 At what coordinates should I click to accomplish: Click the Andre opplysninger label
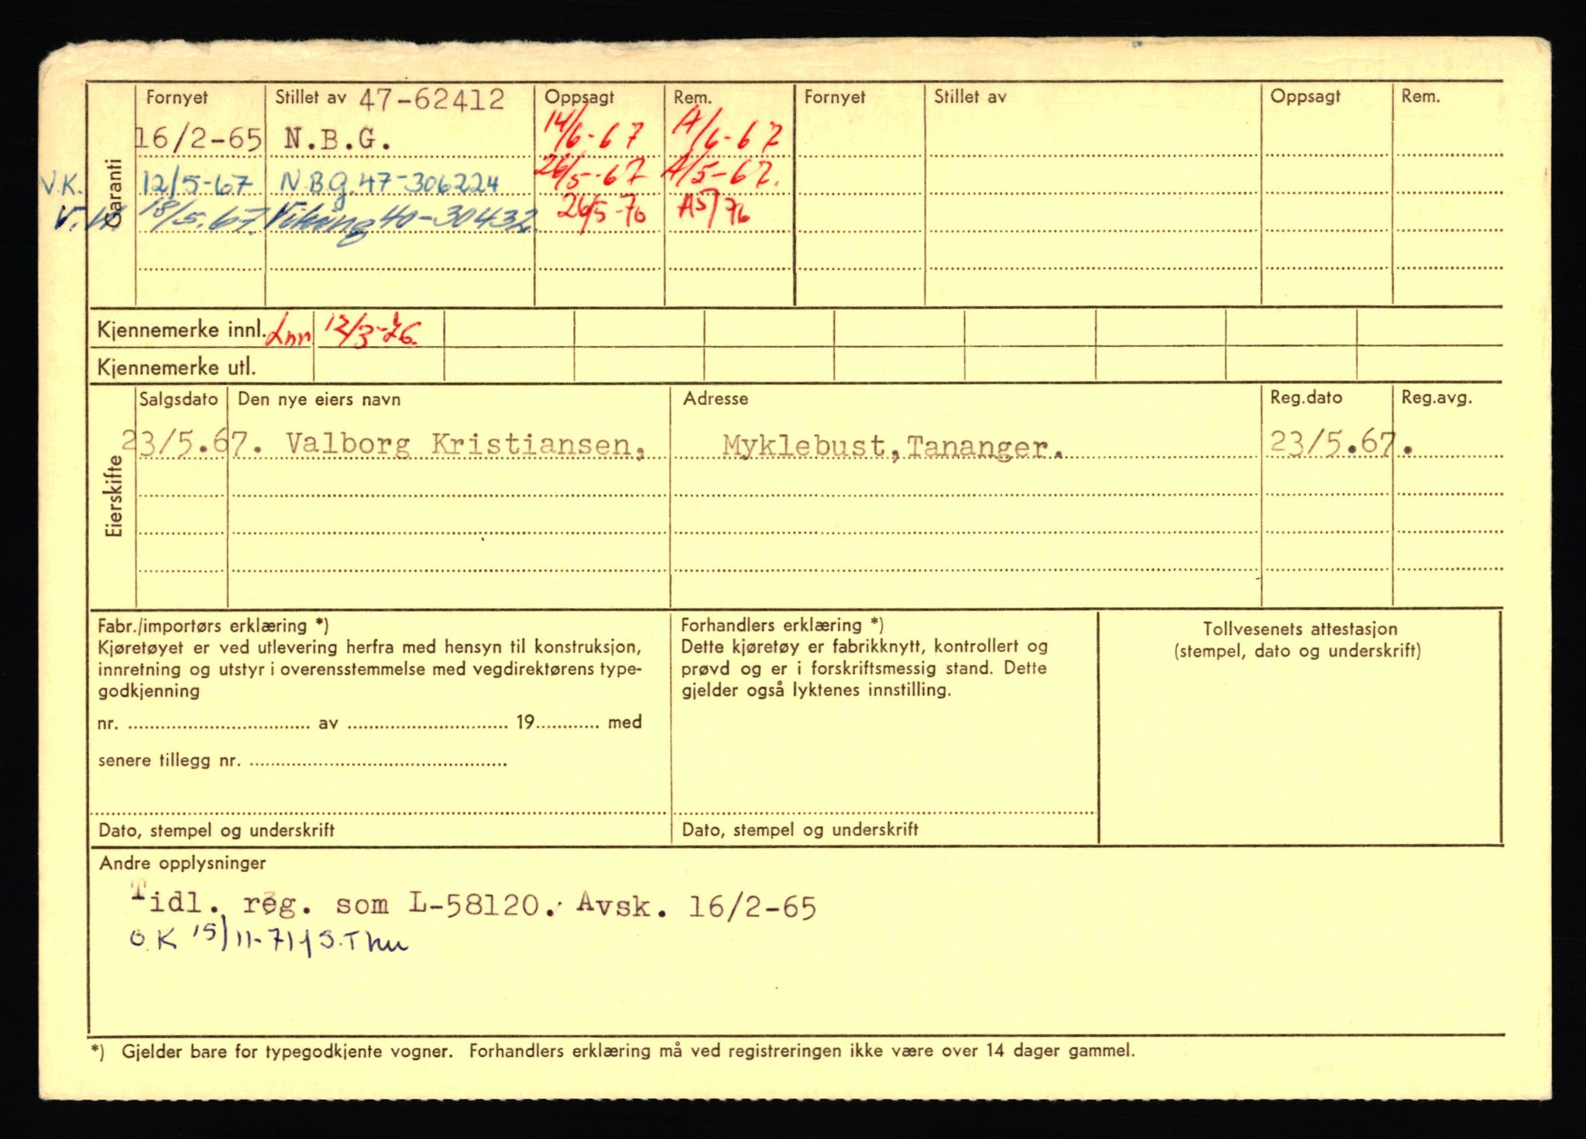(x=183, y=863)
